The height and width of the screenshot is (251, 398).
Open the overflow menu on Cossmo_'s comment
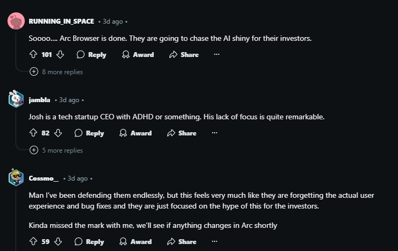click(x=215, y=241)
